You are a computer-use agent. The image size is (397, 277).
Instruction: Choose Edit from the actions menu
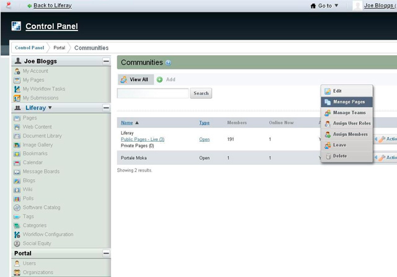click(347, 91)
